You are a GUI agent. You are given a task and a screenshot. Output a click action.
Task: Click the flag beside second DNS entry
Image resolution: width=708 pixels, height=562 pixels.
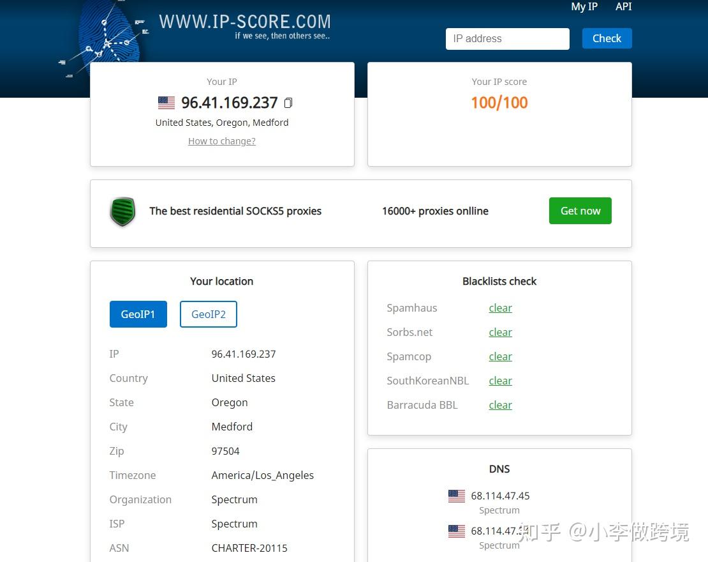457,531
